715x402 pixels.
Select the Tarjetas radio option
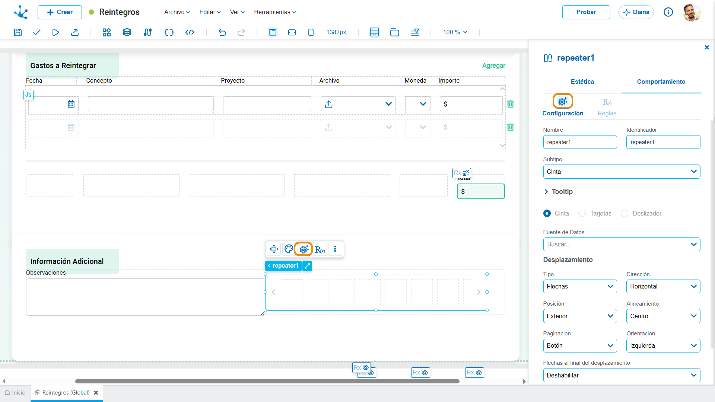pos(582,213)
